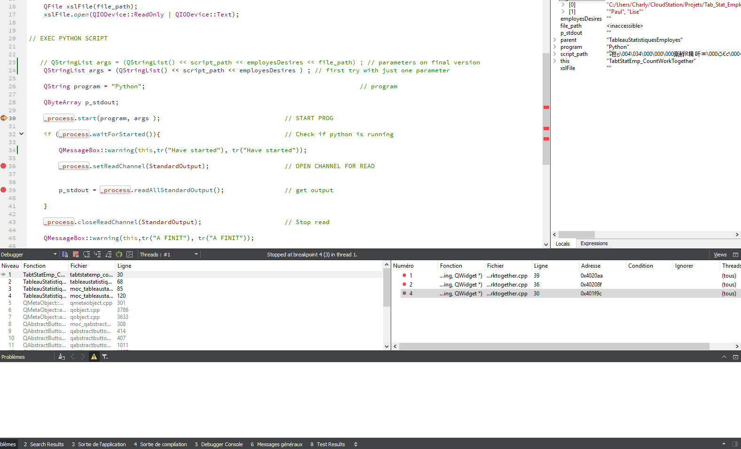
Task: Expand the [0] item in Locals
Action: click(563, 5)
